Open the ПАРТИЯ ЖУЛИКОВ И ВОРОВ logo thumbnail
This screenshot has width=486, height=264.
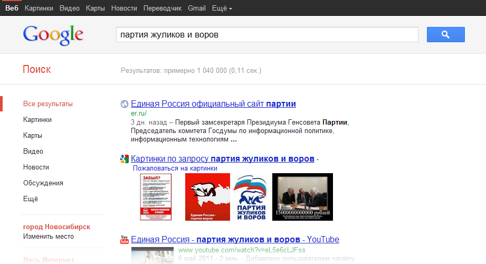click(251, 197)
